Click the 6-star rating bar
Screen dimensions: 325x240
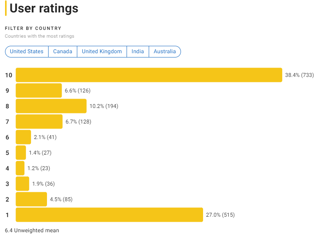[23, 137]
